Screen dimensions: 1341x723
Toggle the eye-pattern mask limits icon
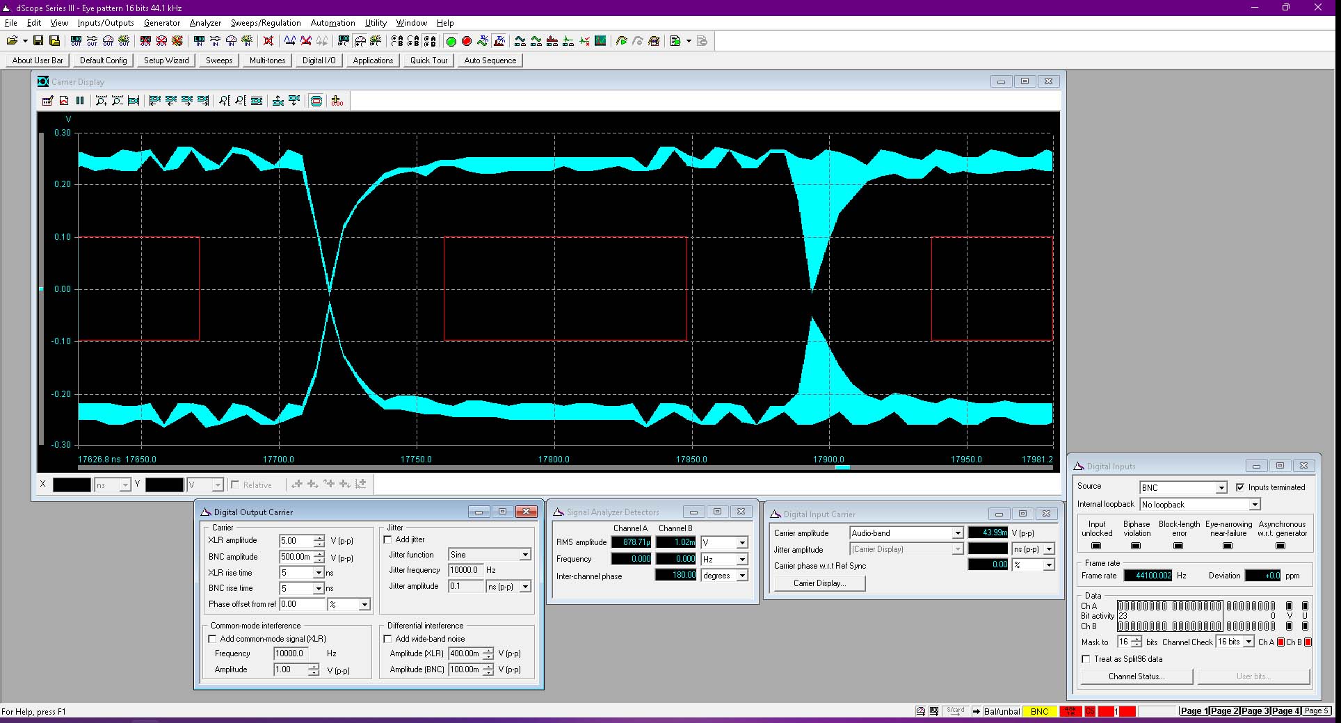pos(316,101)
